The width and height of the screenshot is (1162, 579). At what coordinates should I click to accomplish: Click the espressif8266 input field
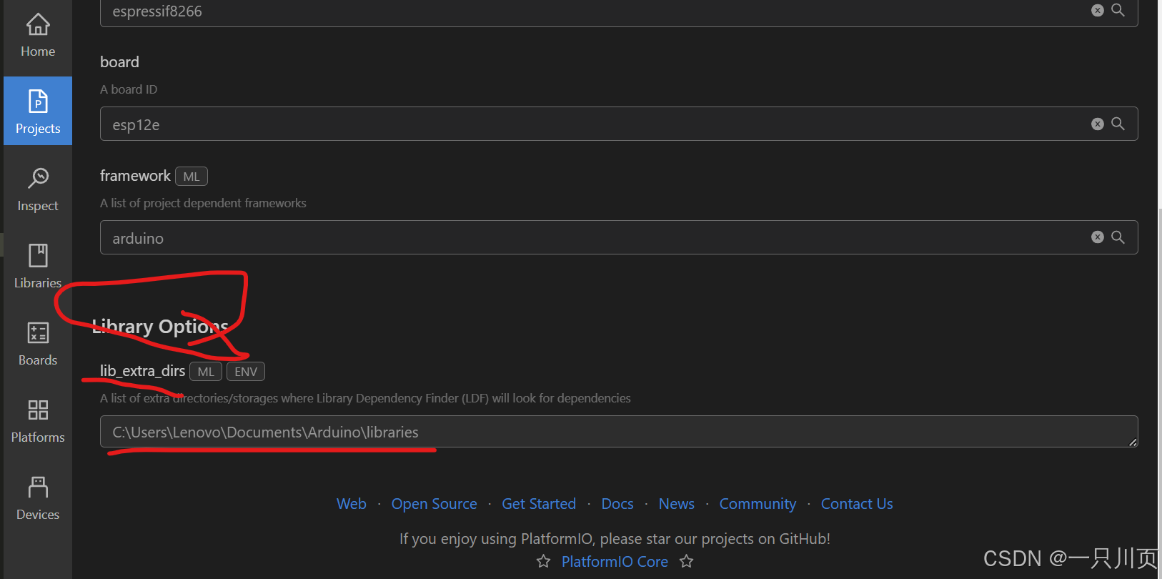click(x=619, y=11)
